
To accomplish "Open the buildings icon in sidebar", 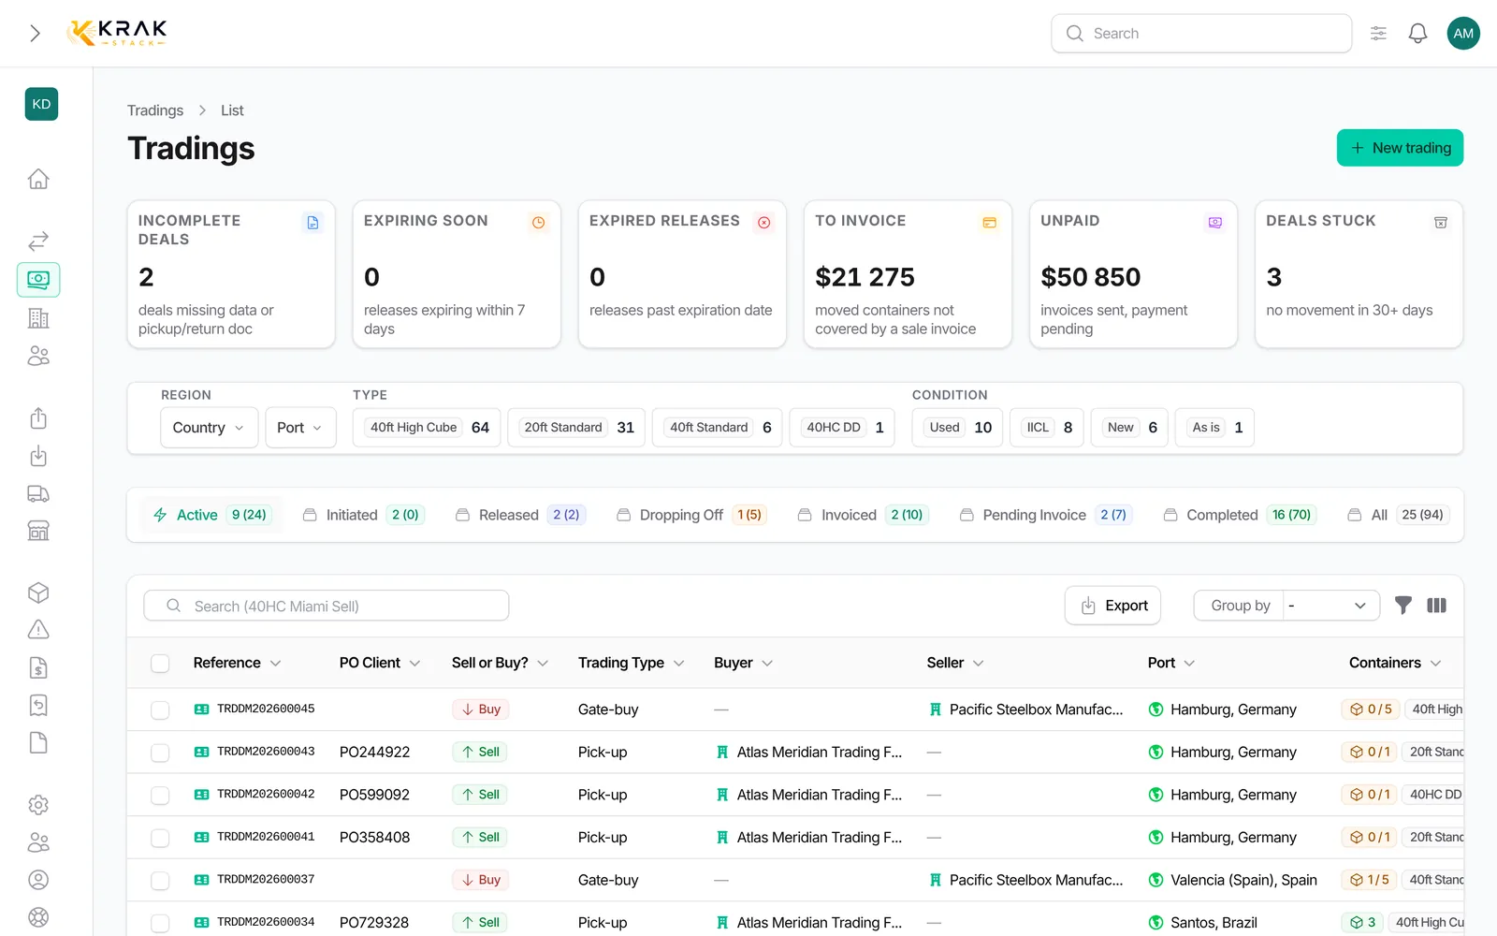I will pos(38,318).
